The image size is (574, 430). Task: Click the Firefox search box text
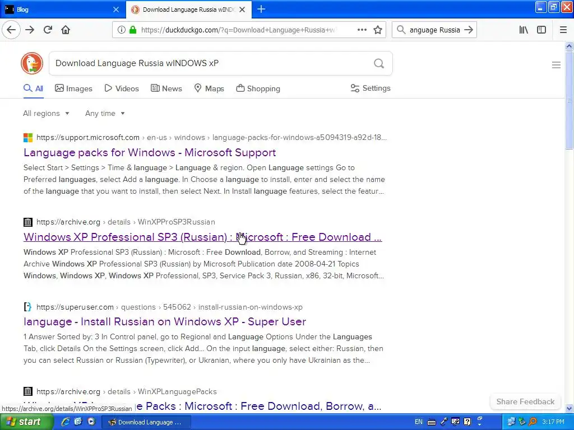[434, 30]
